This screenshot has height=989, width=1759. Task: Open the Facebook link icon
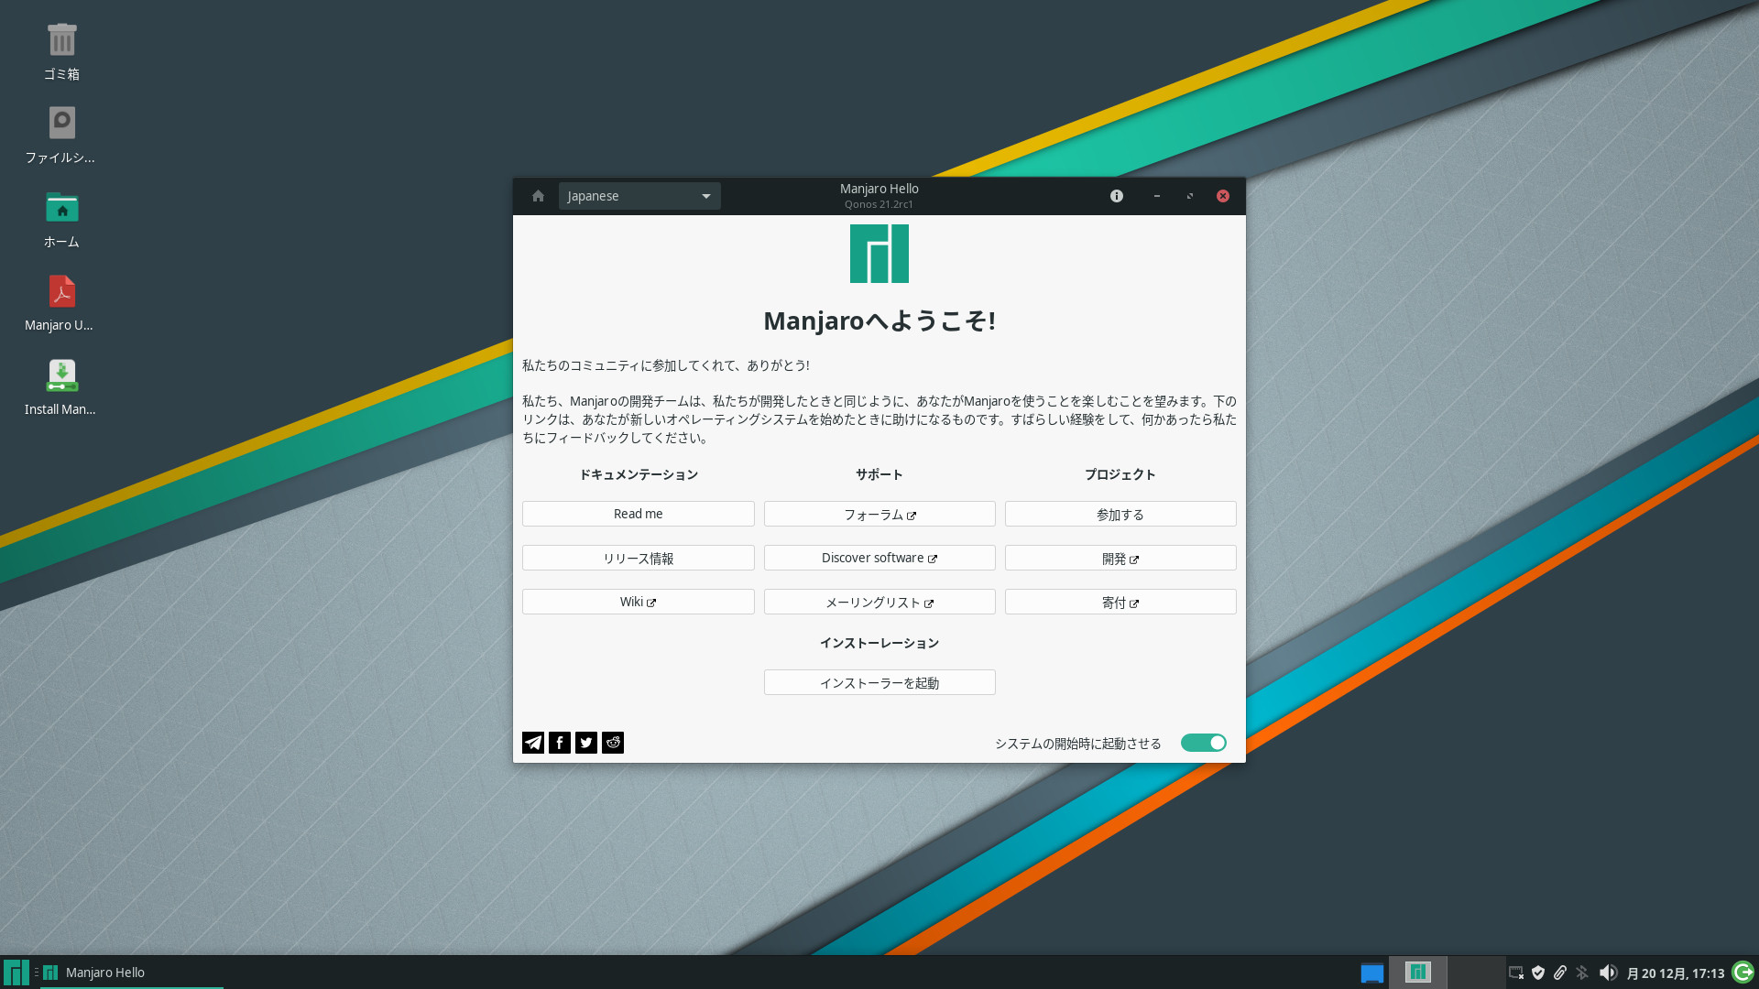tap(560, 743)
